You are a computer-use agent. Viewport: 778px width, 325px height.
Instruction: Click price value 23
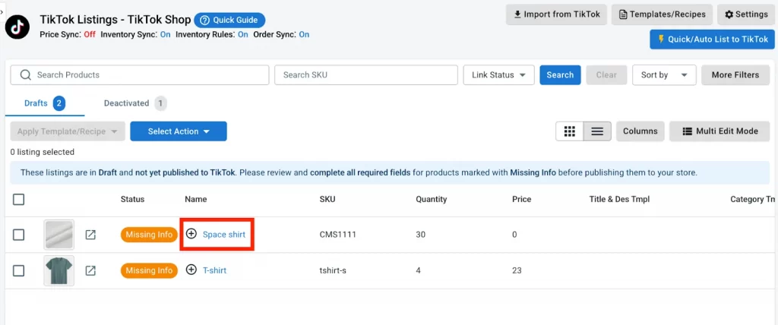(x=517, y=270)
